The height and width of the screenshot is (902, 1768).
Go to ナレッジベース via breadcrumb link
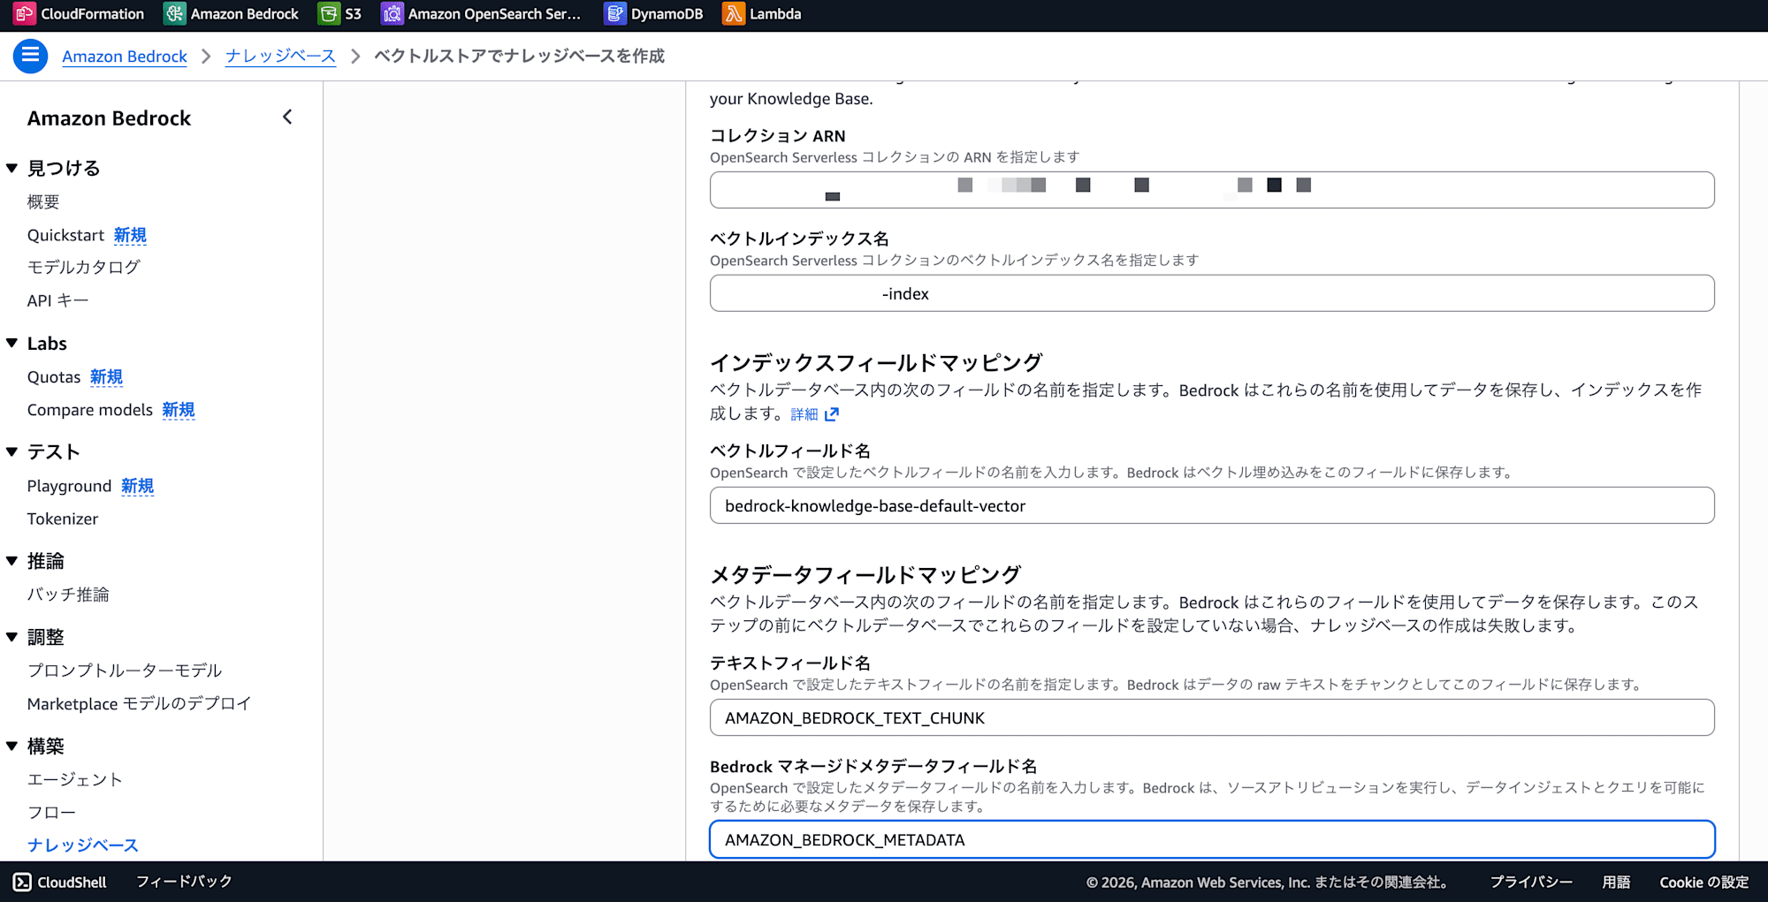(280, 56)
